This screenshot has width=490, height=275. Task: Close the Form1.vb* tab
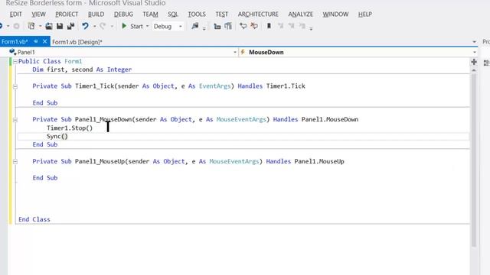click(44, 41)
